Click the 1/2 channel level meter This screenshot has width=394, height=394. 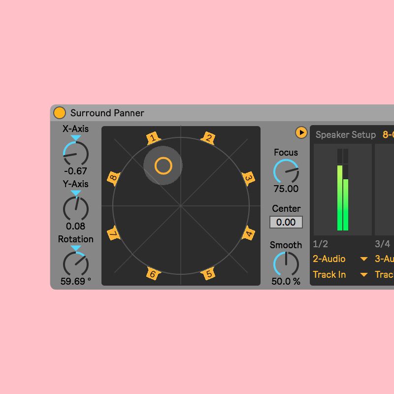tap(343, 190)
